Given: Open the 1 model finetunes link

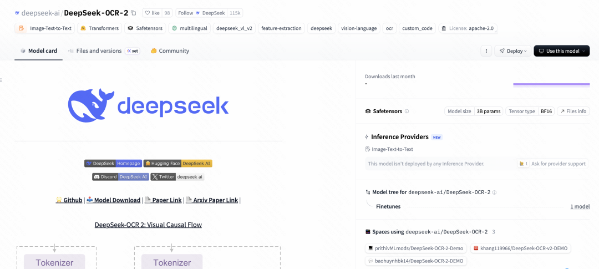Looking at the screenshot, I should [x=580, y=206].
